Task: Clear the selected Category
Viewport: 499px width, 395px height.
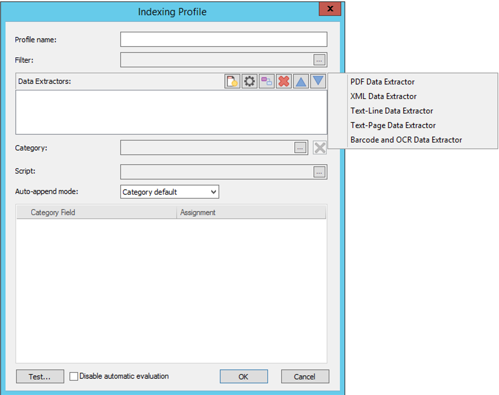Action: tap(320, 147)
